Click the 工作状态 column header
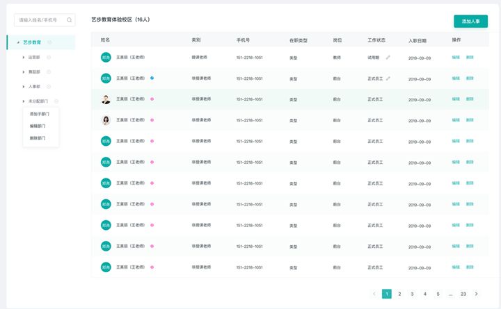Screen dimensions: 501x309 coord(376,40)
